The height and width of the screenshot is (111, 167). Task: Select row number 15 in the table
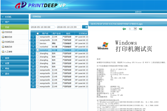point(33,83)
